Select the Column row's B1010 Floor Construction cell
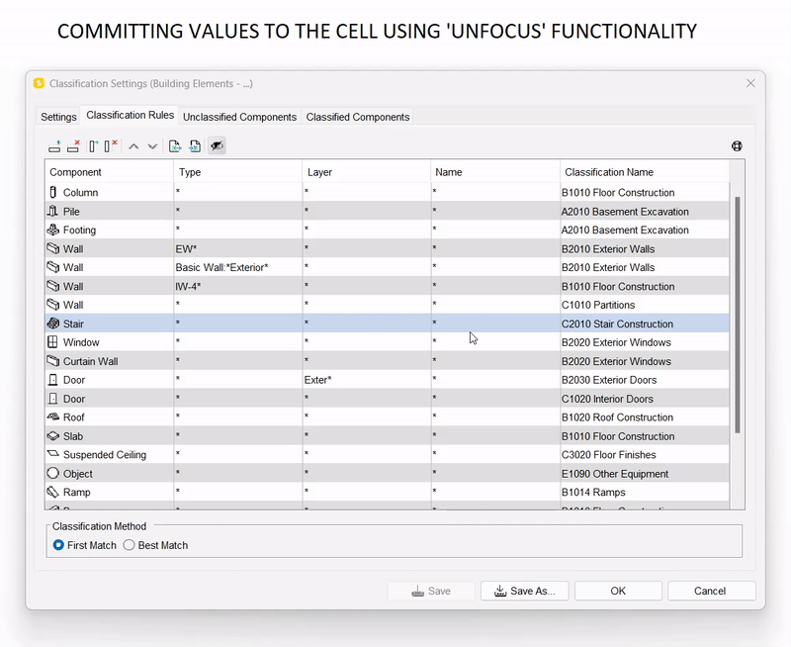This screenshot has width=791, height=647. (645, 192)
